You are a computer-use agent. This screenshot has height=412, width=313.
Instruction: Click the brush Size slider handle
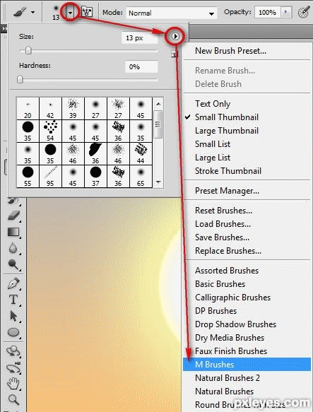point(28,50)
